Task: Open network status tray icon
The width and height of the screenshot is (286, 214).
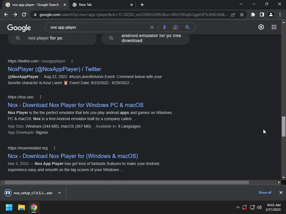Action: point(252,207)
